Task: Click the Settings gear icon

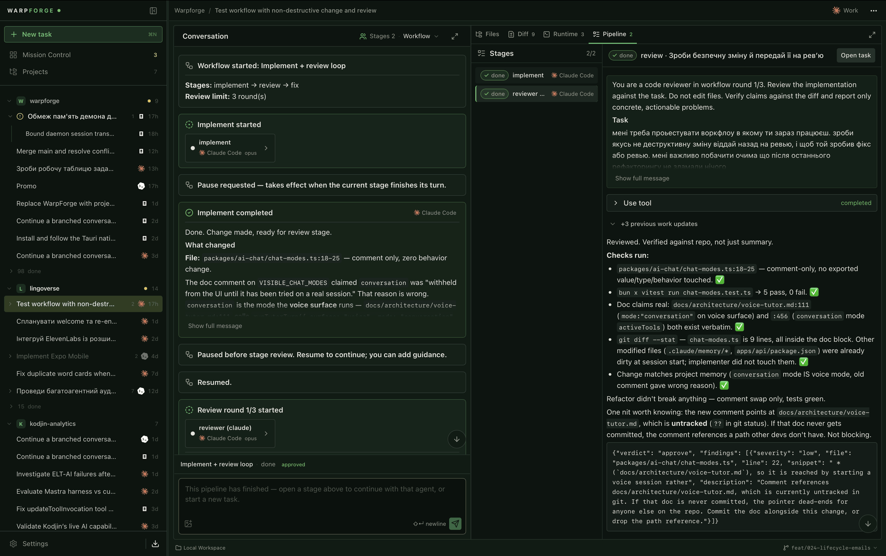Action: pos(13,544)
